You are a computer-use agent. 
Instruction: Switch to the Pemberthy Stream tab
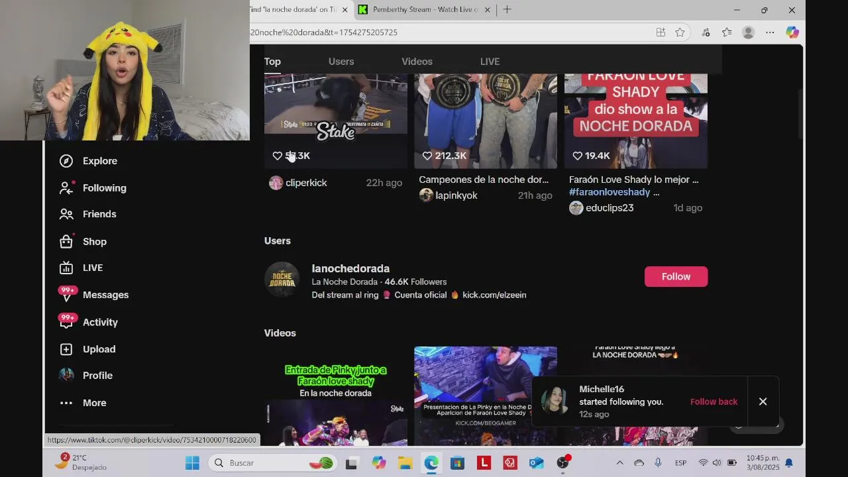[x=424, y=10]
